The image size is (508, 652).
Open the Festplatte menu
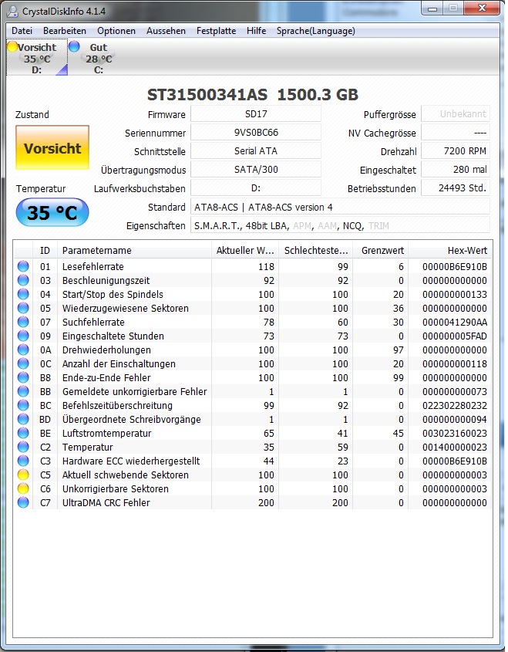tap(216, 31)
